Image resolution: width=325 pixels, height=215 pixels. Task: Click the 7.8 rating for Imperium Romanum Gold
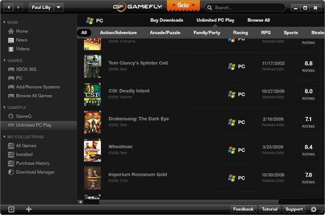tap(309, 178)
